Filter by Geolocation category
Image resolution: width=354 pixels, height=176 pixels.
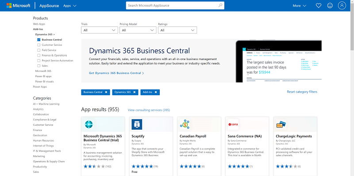(40, 135)
